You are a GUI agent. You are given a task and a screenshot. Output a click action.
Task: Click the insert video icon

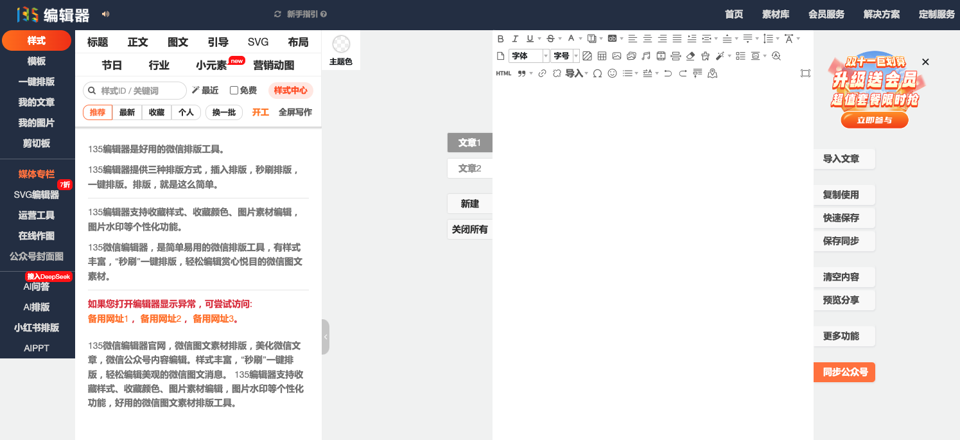(x=661, y=56)
